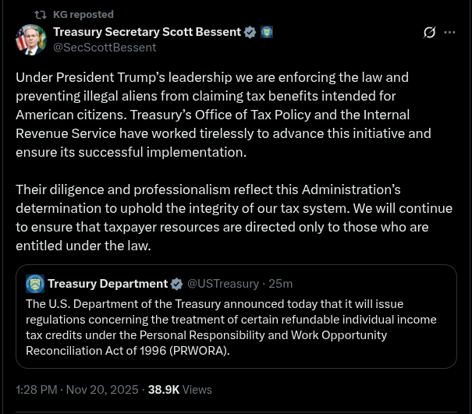Open the KG reposted link
This screenshot has height=414, width=472.
tap(83, 15)
